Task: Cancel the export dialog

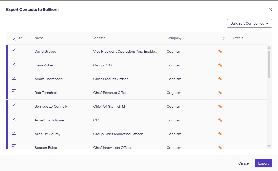Action: tap(244, 163)
